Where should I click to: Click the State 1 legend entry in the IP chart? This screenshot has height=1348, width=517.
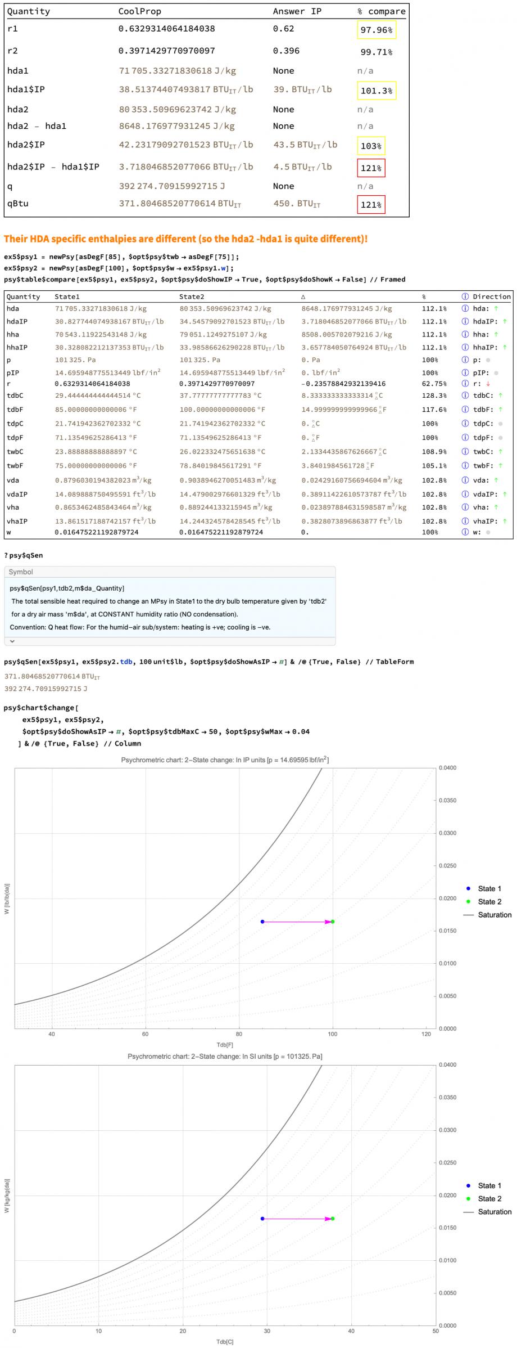pyautogui.click(x=488, y=889)
